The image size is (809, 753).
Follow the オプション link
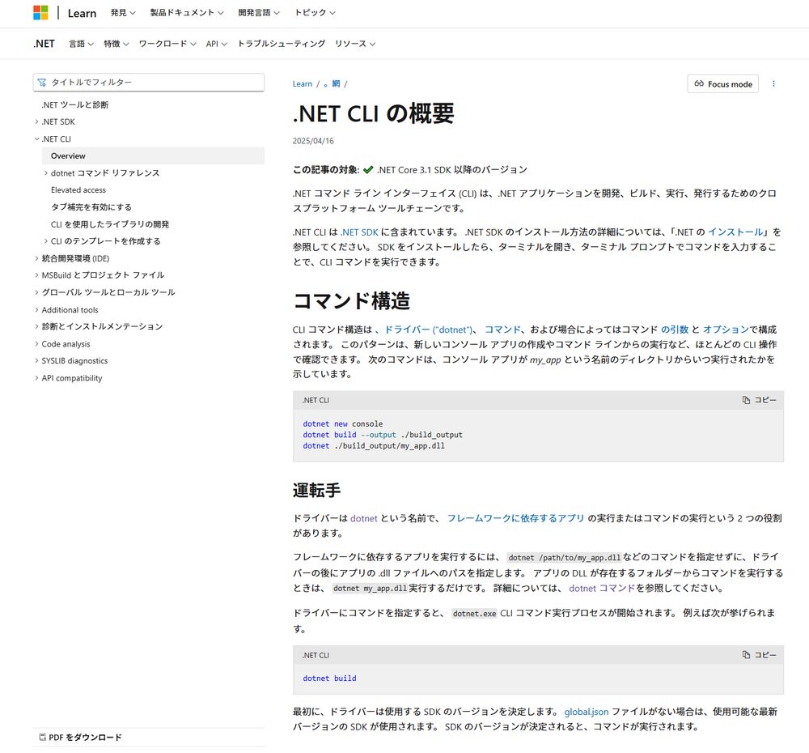(726, 330)
